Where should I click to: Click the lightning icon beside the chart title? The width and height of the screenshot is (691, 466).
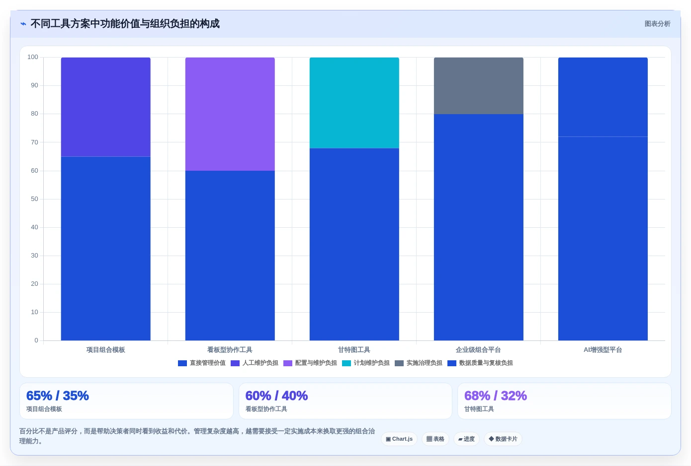pyautogui.click(x=23, y=24)
